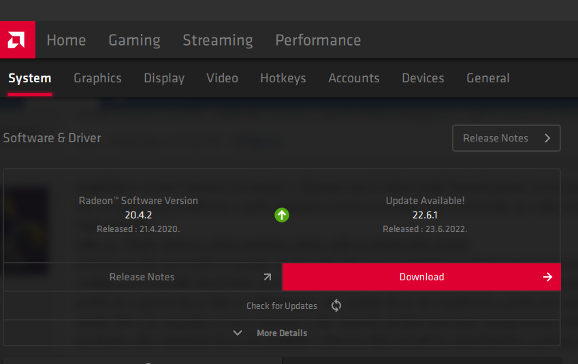The width and height of the screenshot is (578, 364).
Task: Click the available version number 22.6.1
Action: [425, 215]
